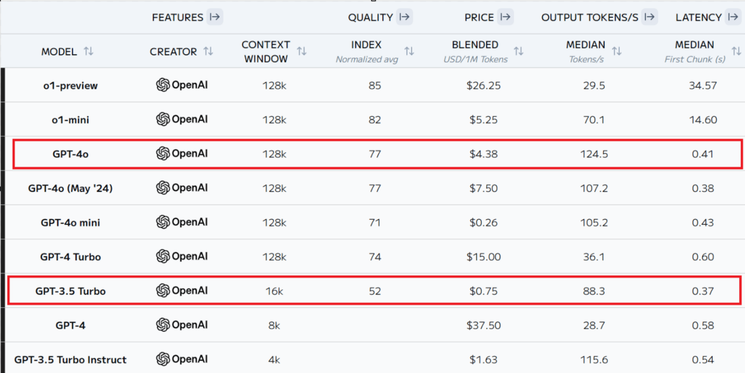Click the 70.1 tokens/s value
The height and width of the screenshot is (373, 745).
(x=594, y=120)
